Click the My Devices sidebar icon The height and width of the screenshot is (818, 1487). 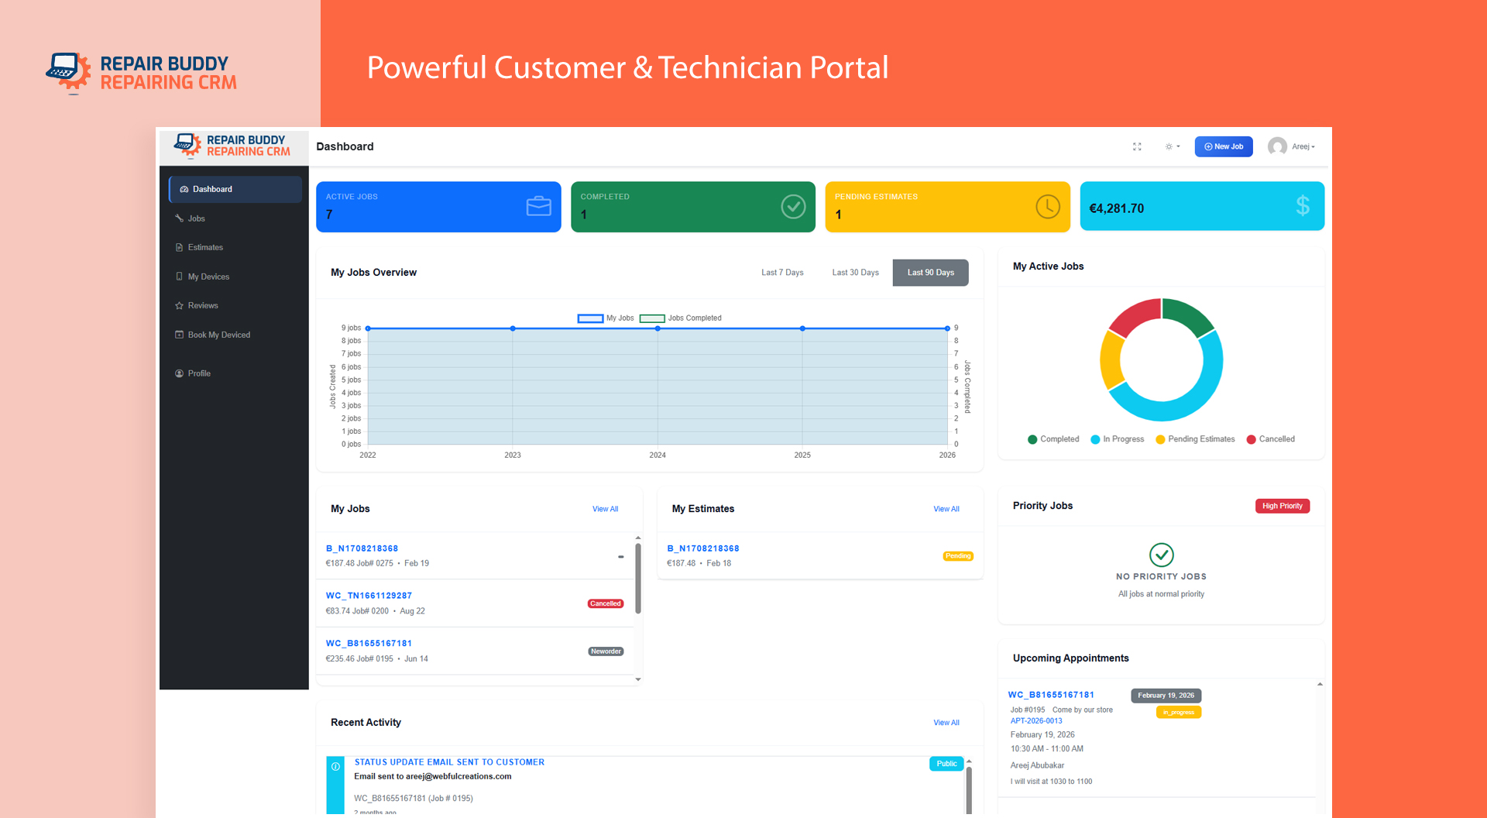[x=180, y=277]
